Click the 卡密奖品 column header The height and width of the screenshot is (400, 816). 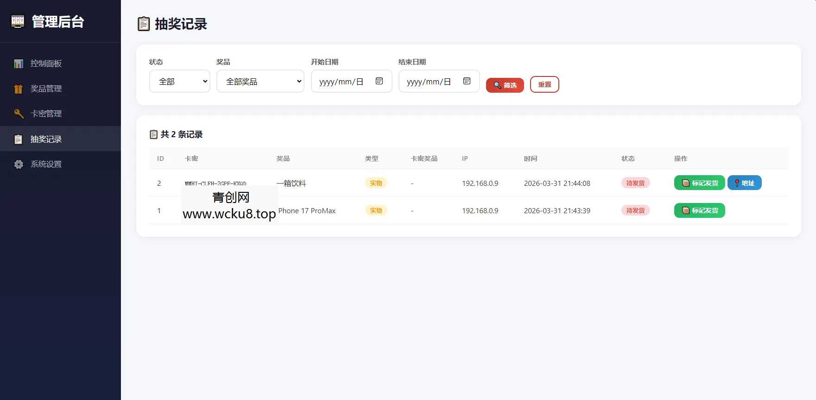(x=424, y=159)
